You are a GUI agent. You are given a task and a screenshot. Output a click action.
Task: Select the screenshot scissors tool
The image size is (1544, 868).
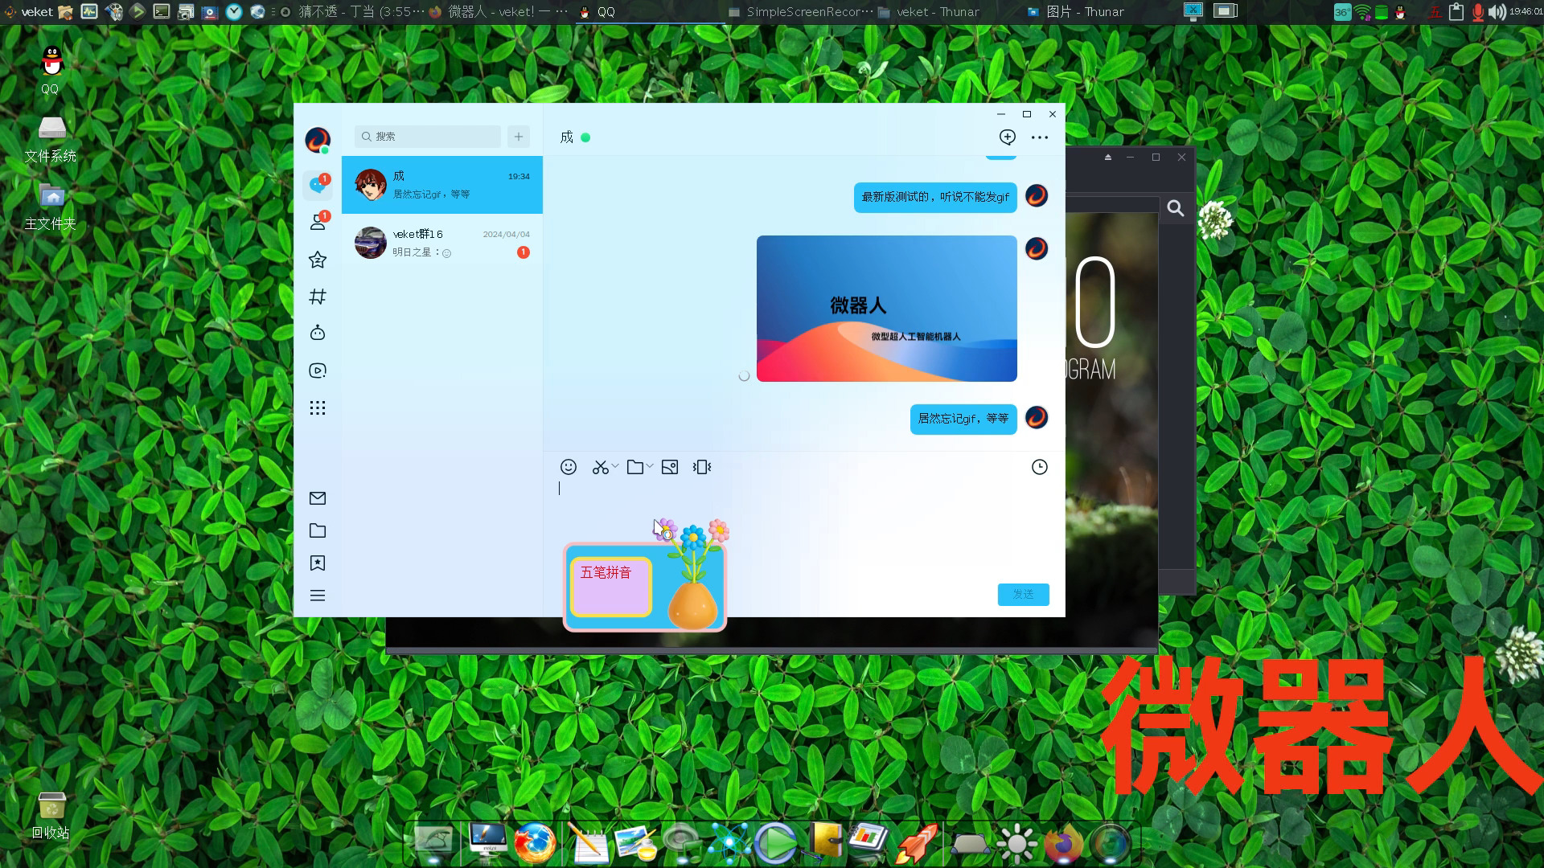pos(600,467)
